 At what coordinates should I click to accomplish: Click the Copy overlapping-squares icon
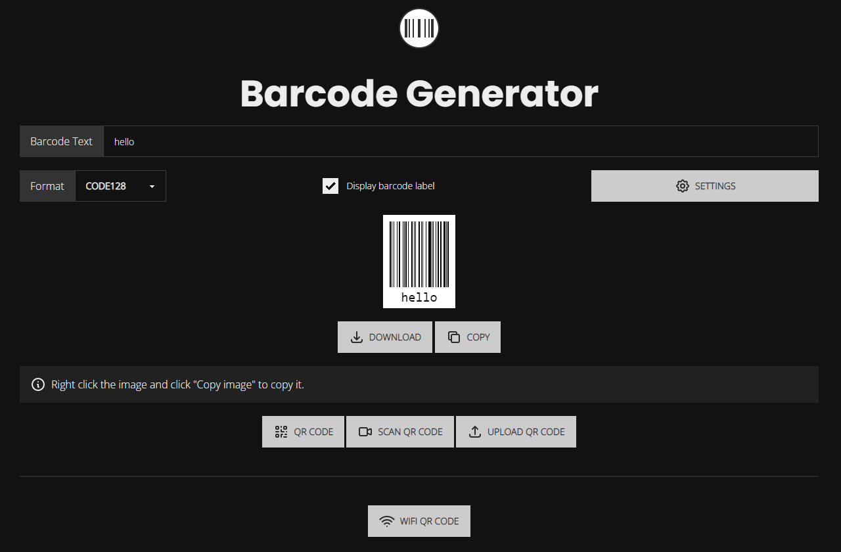454,337
